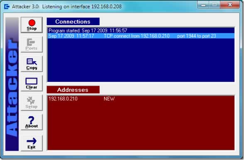Image resolution: width=244 pixels, height=160 pixels.
Task: Select address 192.168.0.210 in Addresses list
Action: pos(63,99)
